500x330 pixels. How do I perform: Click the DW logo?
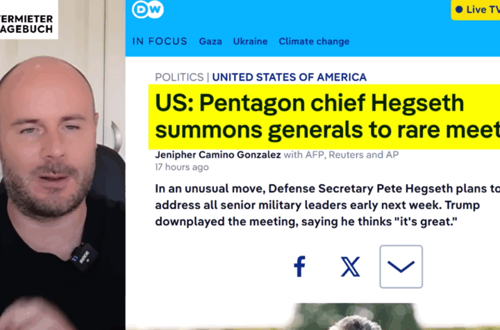[148, 9]
